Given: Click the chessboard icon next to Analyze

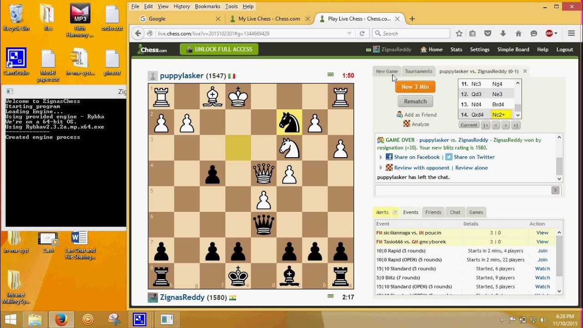Looking at the screenshot, I should click(406, 124).
